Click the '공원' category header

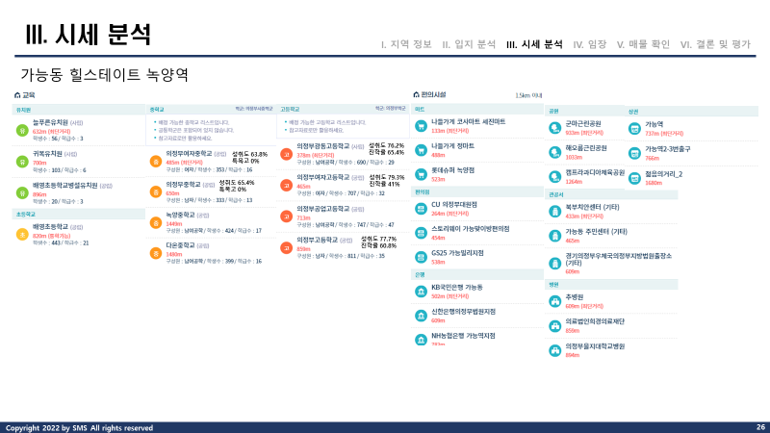584,111
